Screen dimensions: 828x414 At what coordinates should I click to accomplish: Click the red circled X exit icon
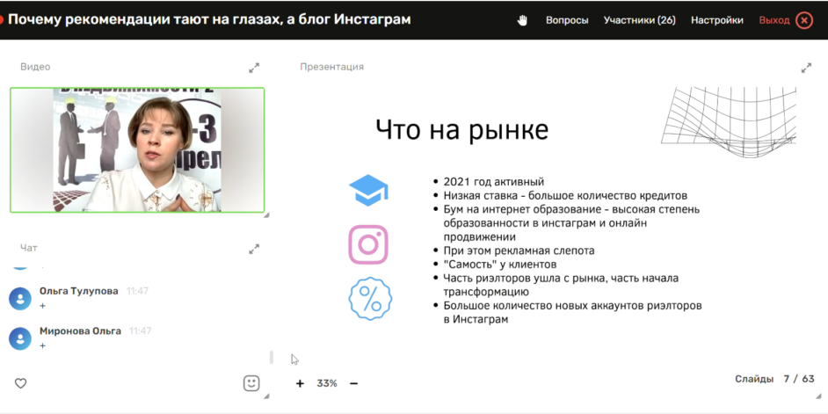point(804,20)
